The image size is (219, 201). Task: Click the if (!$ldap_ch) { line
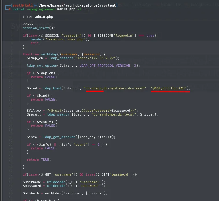tap(43, 73)
